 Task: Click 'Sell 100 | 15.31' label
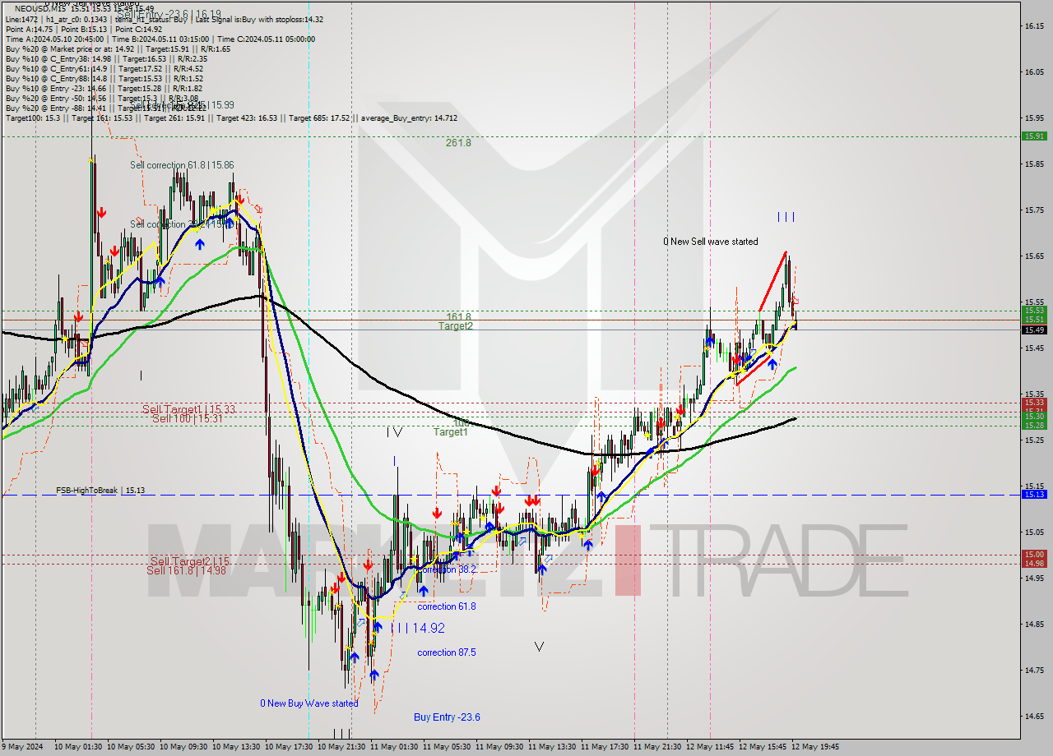point(188,418)
